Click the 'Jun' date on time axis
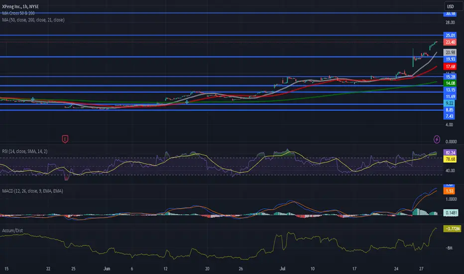This screenshot has height=274, width=464. click(x=107, y=269)
